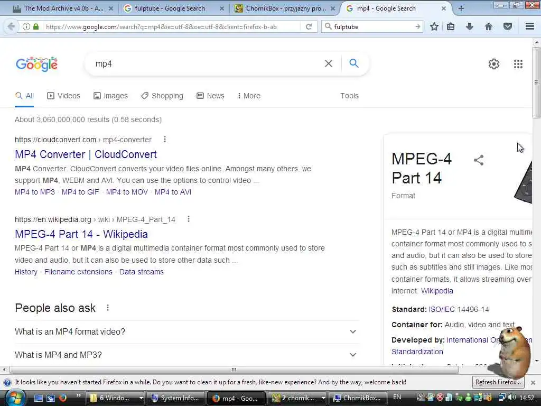Image resolution: width=541 pixels, height=406 pixels.
Task: Click the fulptube search box go arrow
Action: 418,26
